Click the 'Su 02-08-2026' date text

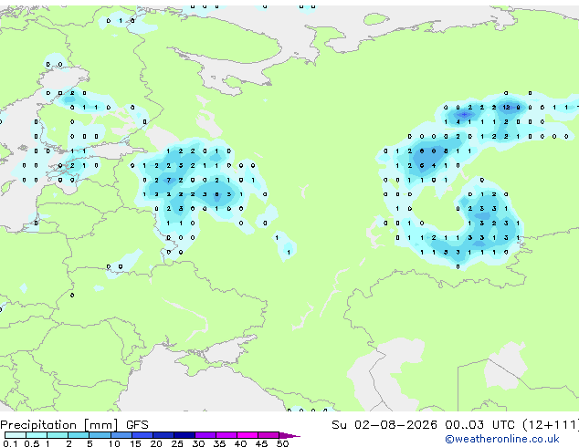point(384,425)
